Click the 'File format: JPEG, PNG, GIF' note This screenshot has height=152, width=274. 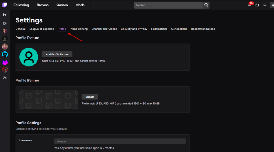pos(121,103)
